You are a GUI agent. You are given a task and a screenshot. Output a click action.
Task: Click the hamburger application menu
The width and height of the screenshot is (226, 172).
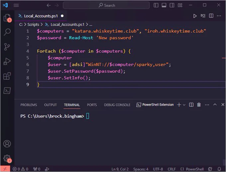pyautogui.click(x=16, y=5)
